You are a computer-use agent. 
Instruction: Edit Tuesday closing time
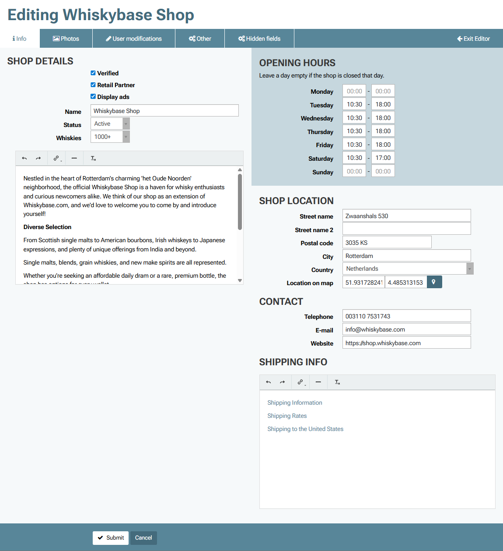coord(383,104)
